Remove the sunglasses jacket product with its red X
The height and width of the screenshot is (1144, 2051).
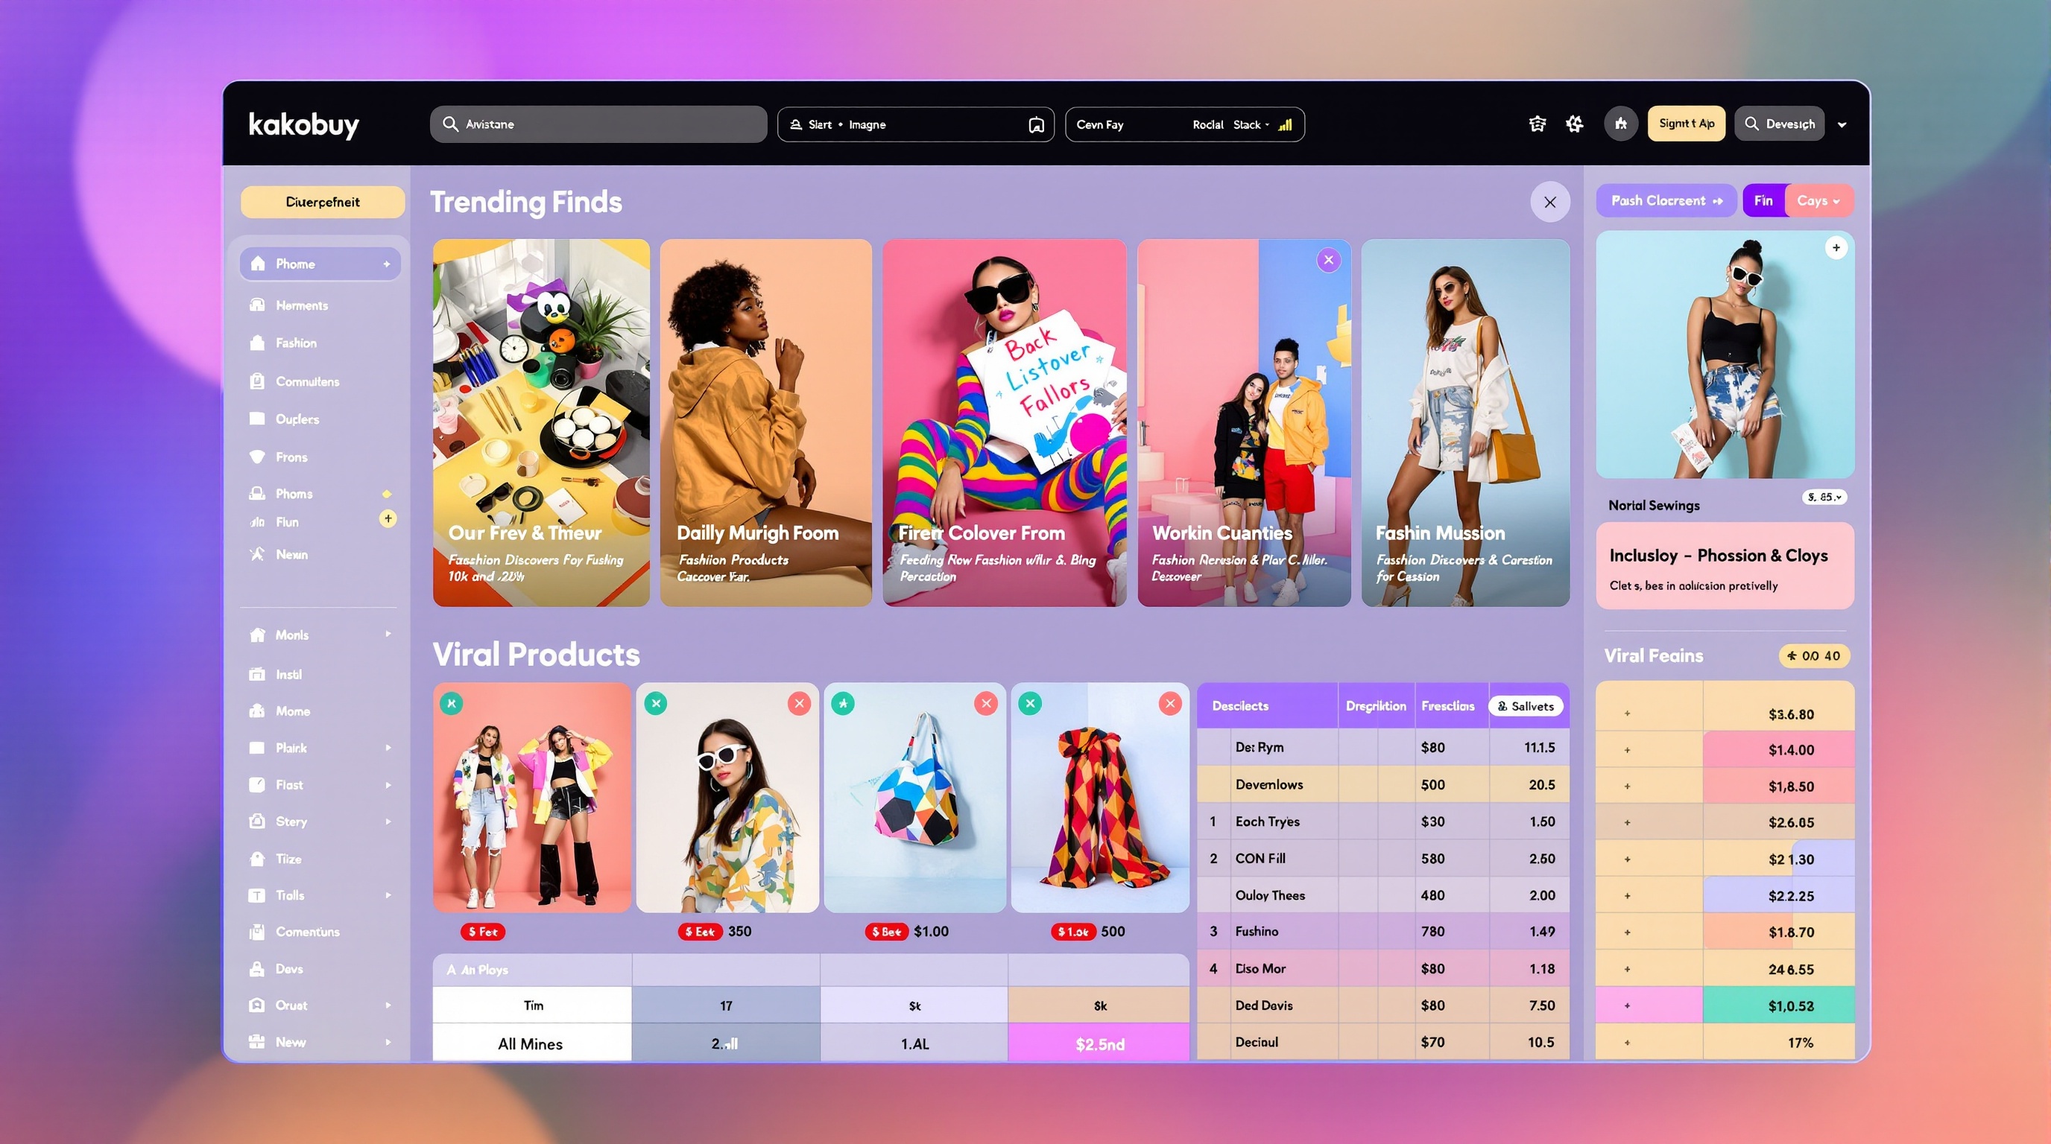(800, 703)
